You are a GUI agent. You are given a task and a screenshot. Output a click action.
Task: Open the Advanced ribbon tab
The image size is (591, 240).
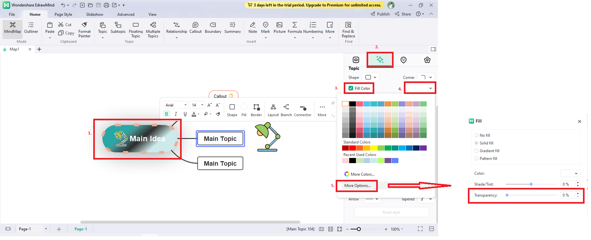(126, 14)
